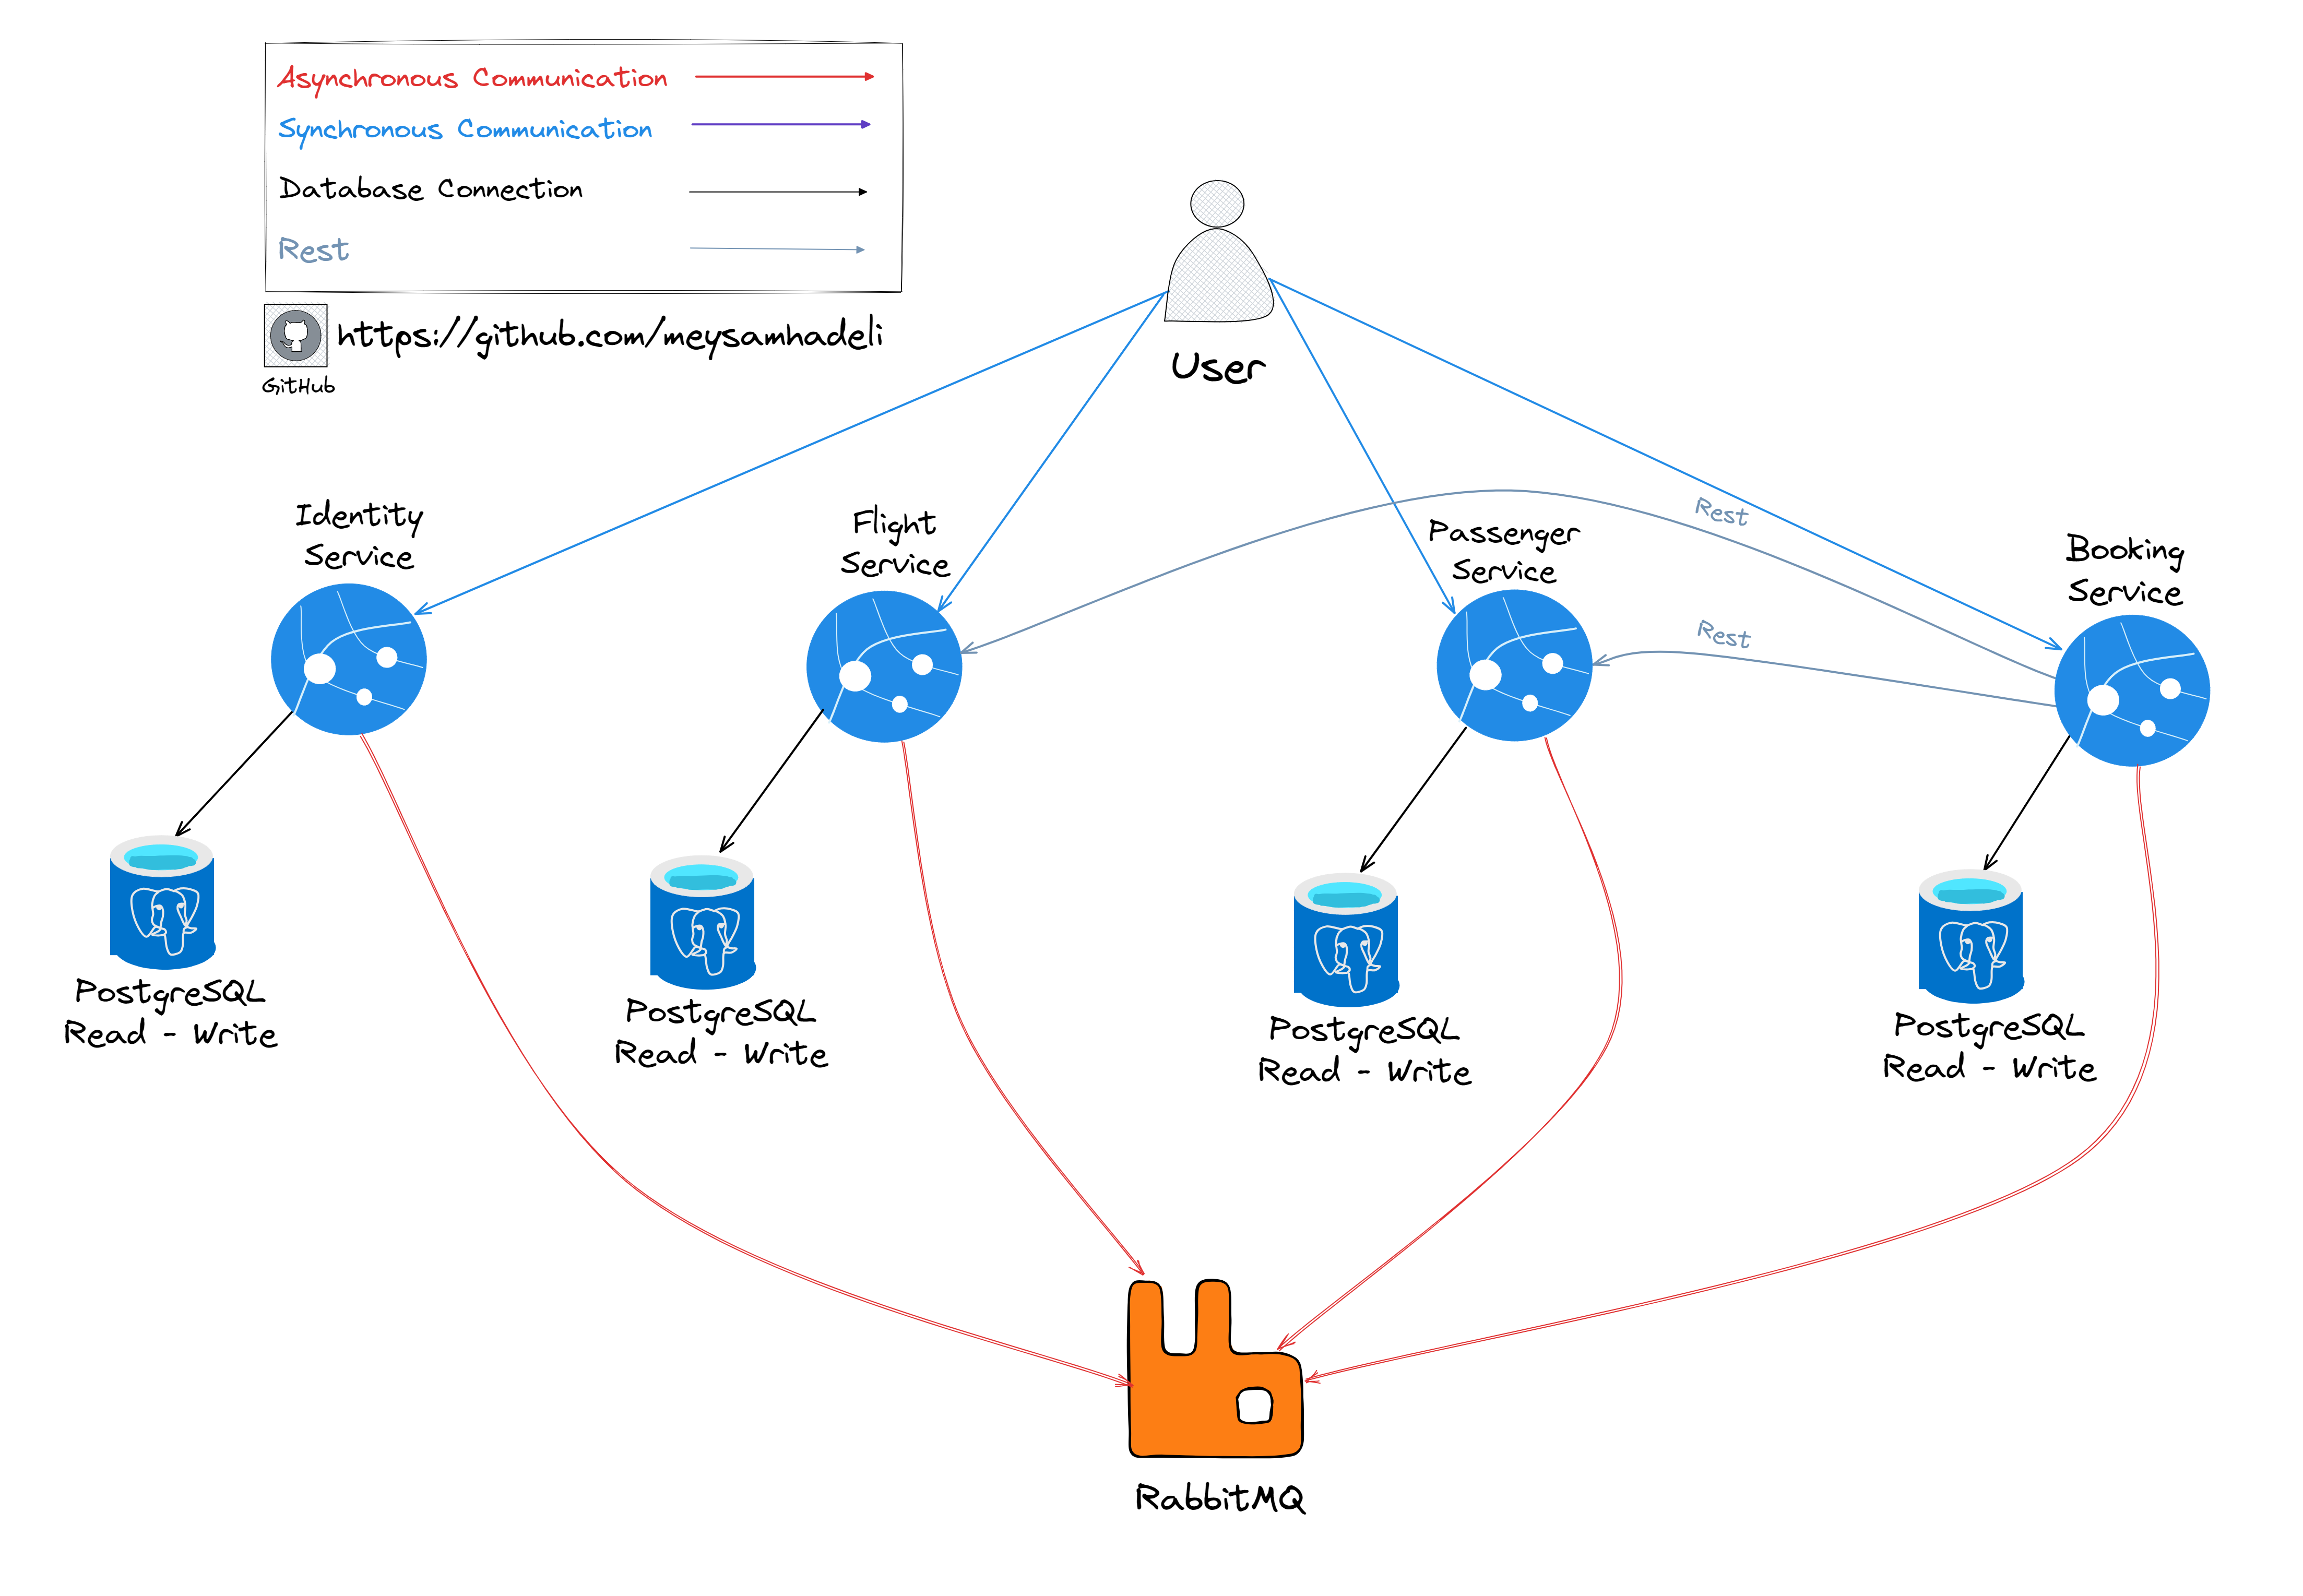Select the Booking Service globe icon
This screenshot has height=1596, width=2303.
2131,691
